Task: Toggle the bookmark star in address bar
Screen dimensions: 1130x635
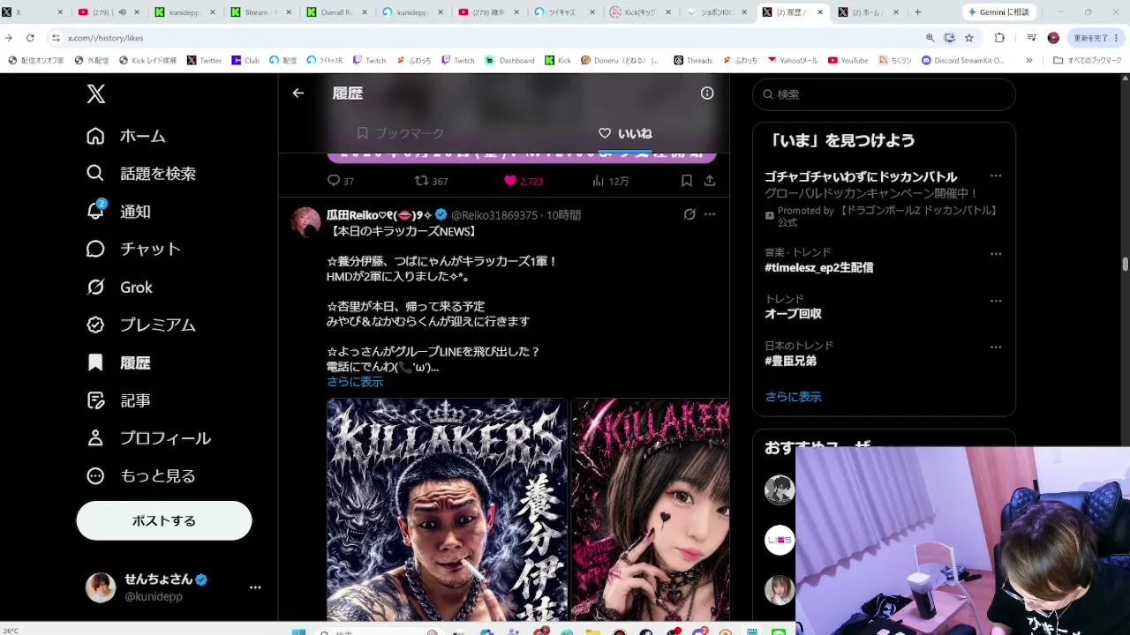Action: [968, 38]
